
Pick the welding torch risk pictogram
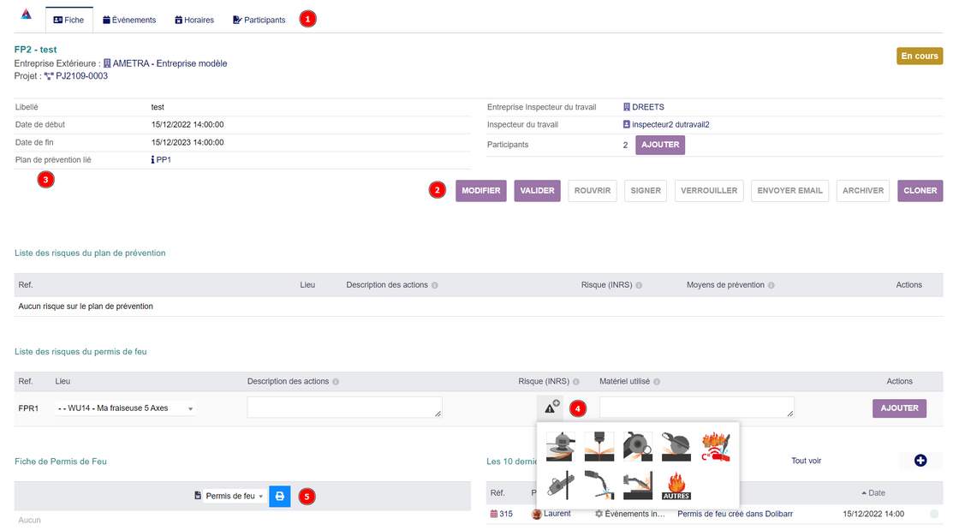tap(599, 485)
